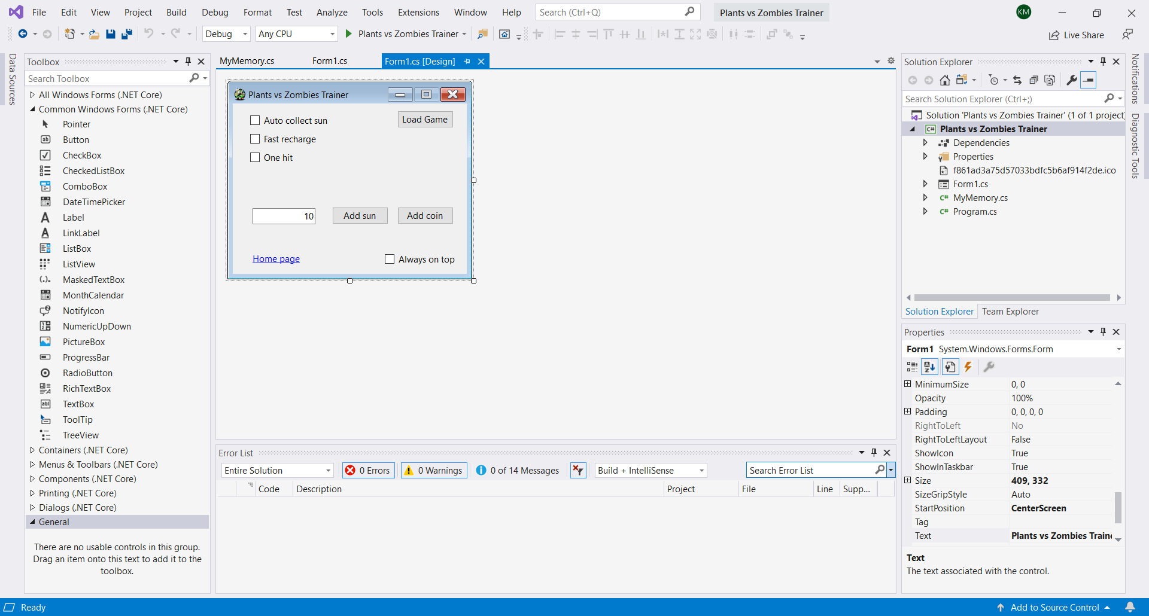The width and height of the screenshot is (1149, 616).
Task: Expand All Windows Forms toolbox group
Action: pos(32,94)
